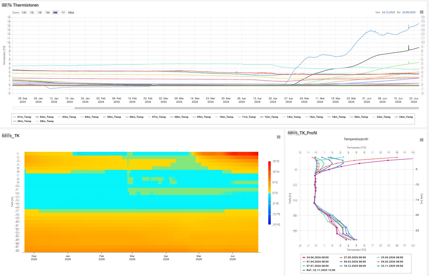Hide the 24.06.2026 08:00 profile series
Image resolution: width=429 pixels, height=276 pixels.
coord(315,258)
